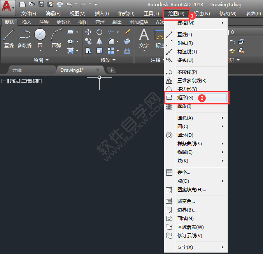Select the Arc (圆弧) ribbon tool

click(56, 38)
